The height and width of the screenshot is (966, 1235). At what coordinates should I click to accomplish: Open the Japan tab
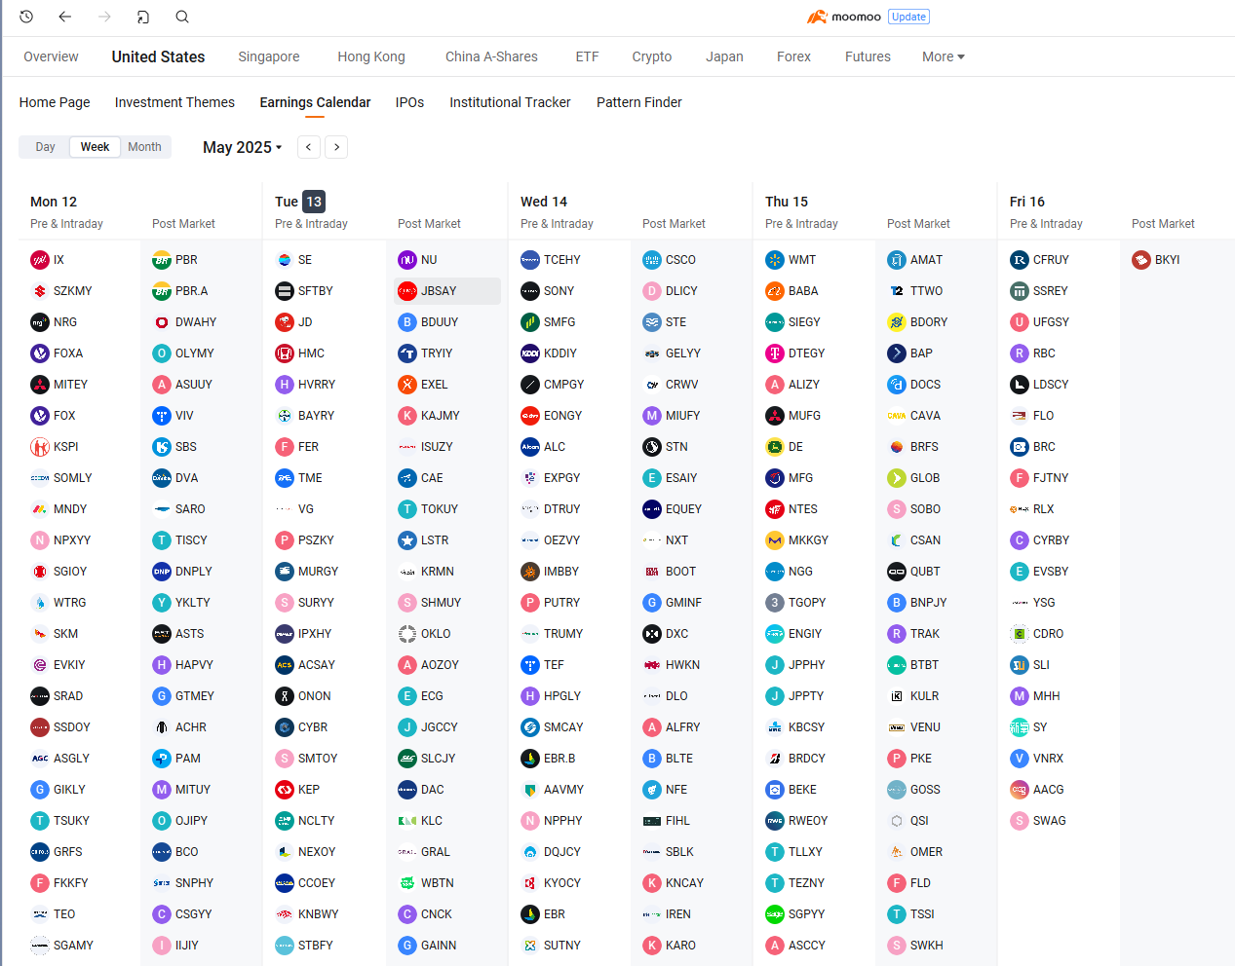pyautogui.click(x=724, y=56)
